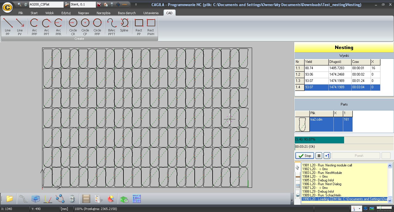Screen dimensions: 394x212
Task: Select the Line PV tool
Action: point(20,27)
